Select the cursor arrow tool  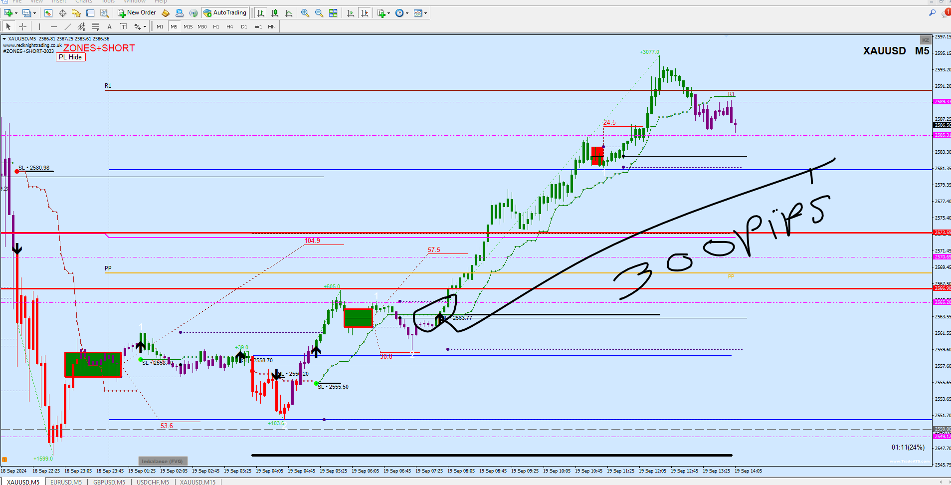pos(8,26)
